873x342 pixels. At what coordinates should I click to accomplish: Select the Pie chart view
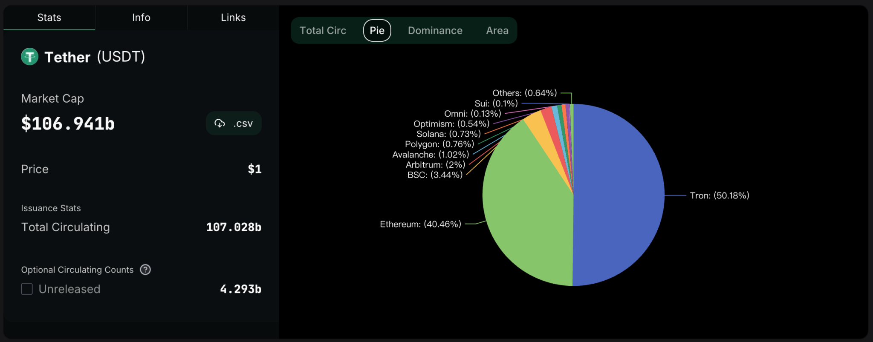click(377, 31)
